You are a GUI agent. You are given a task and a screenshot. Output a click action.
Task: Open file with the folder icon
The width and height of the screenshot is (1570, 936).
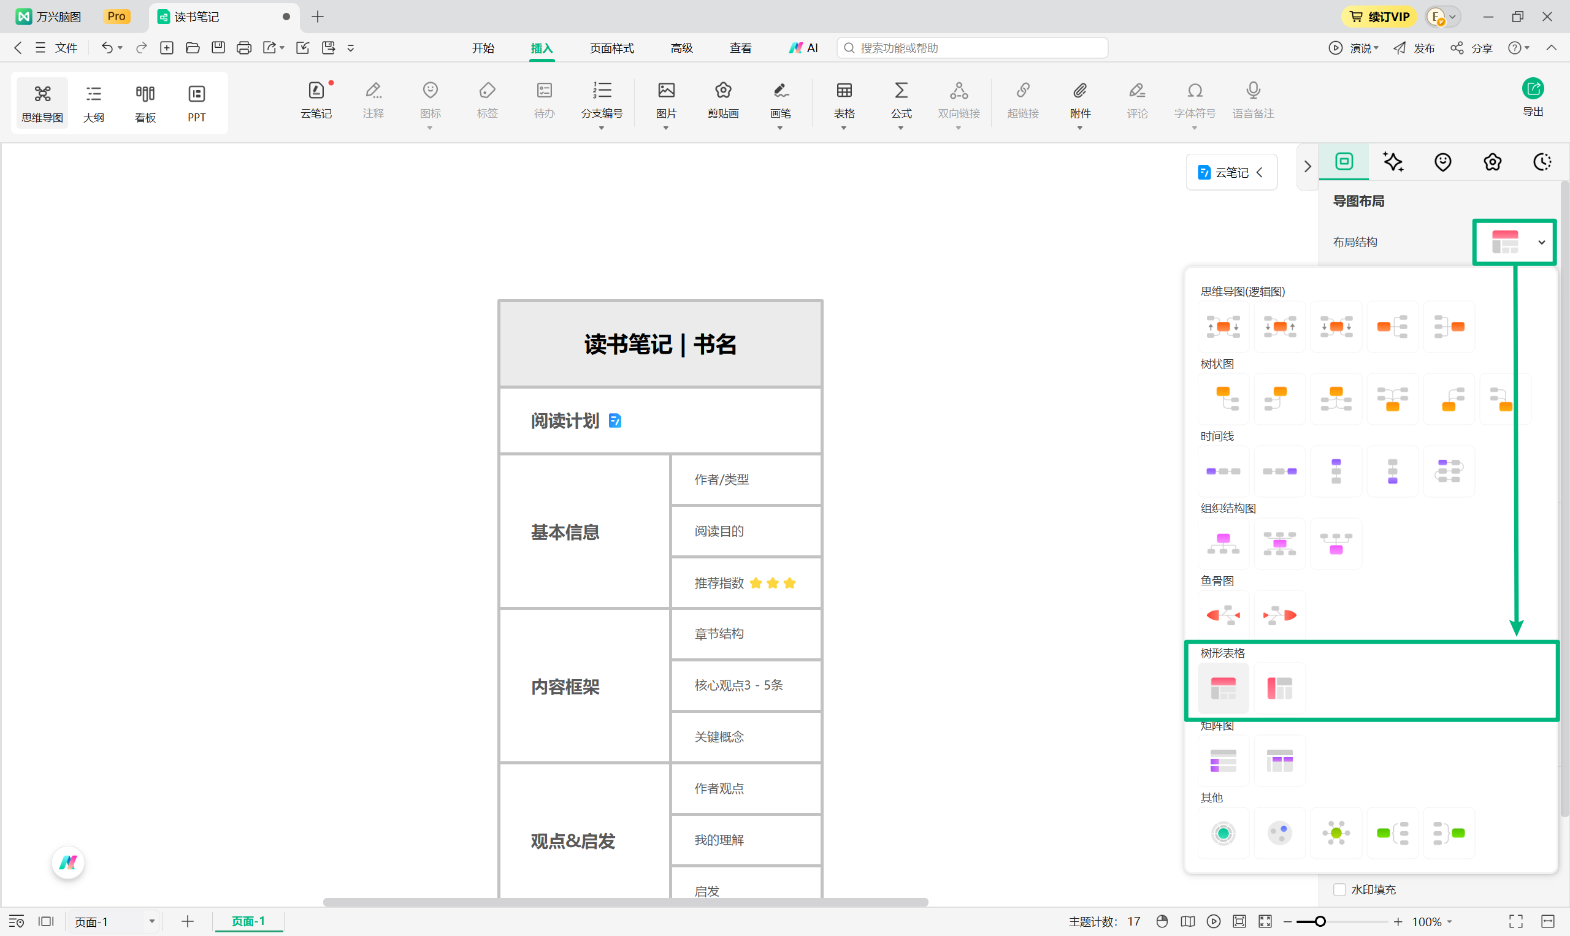[x=193, y=48]
